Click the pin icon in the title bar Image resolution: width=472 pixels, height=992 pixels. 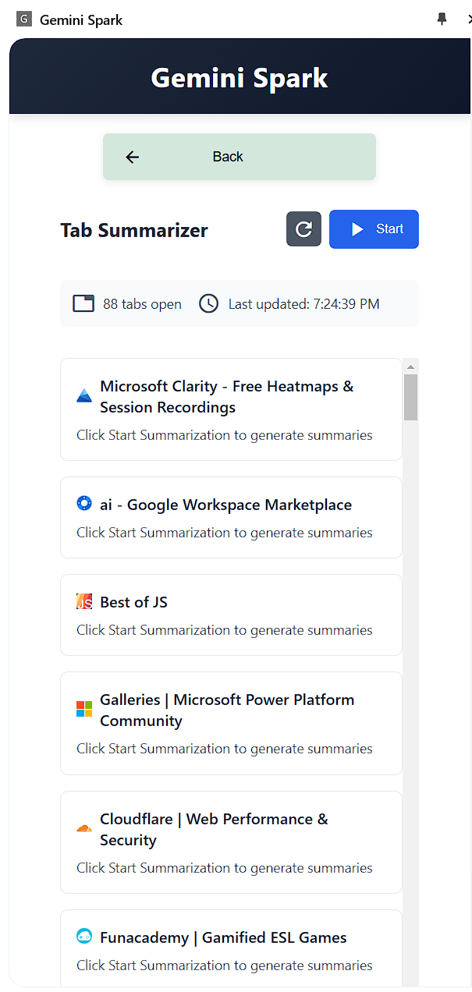click(x=442, y=19)
